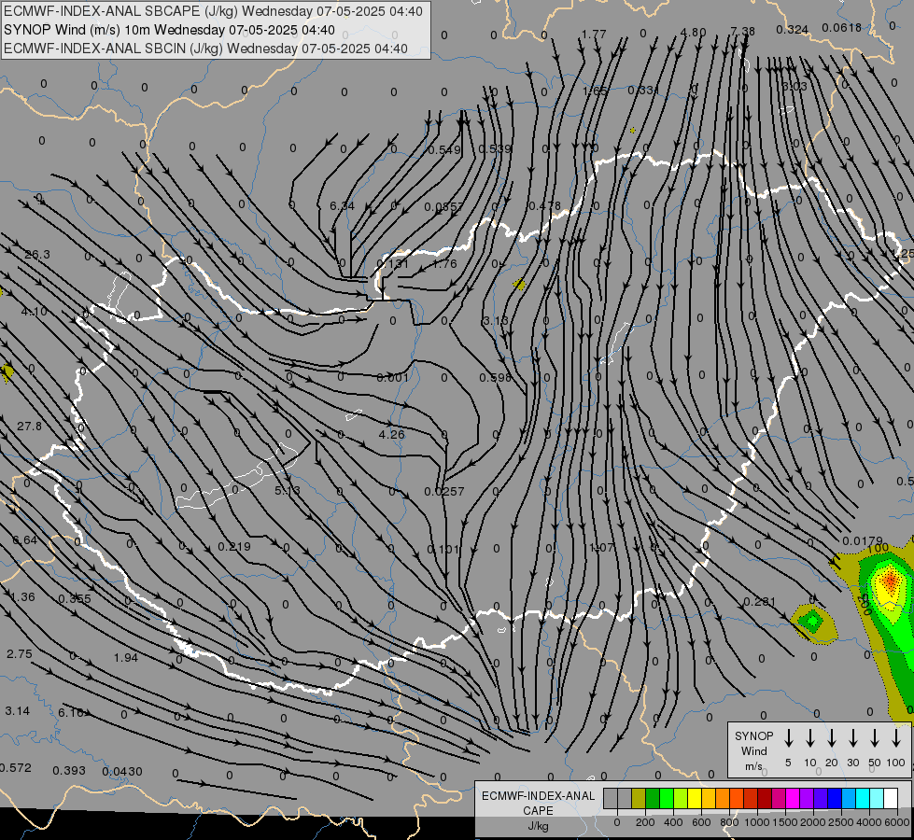Image resolution: width=914 pixels, height=840 pixels.
Task: Click the 7.38 value on the map
Action: [742, 32]
